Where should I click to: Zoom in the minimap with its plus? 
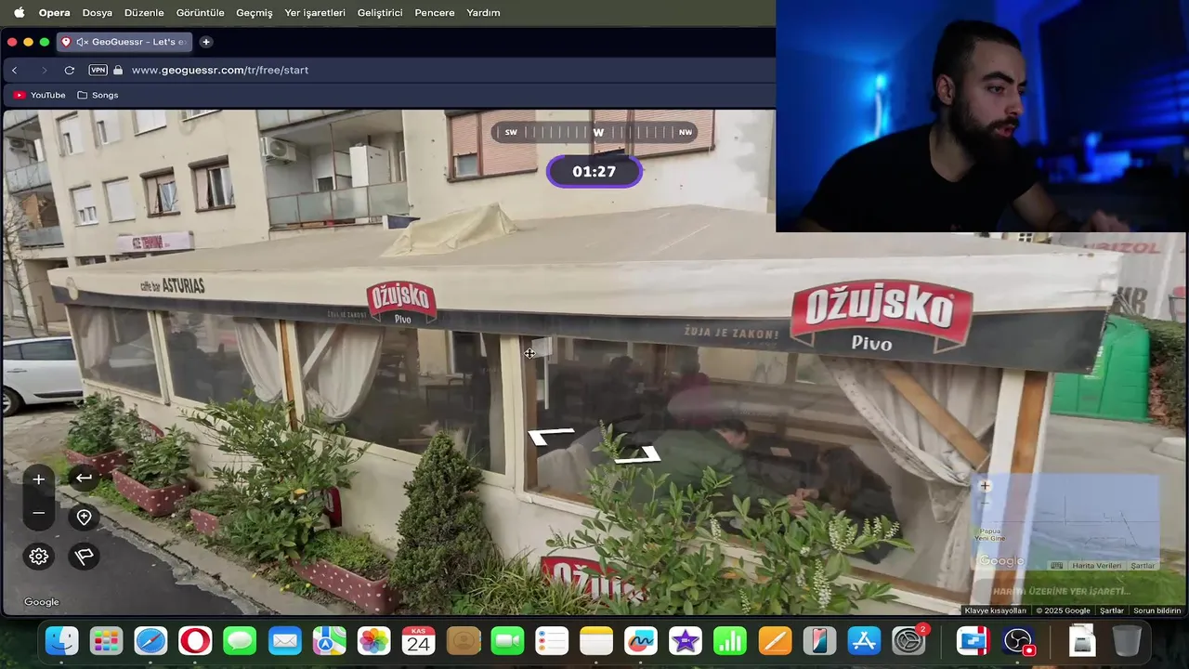click(x=985, y=486)
